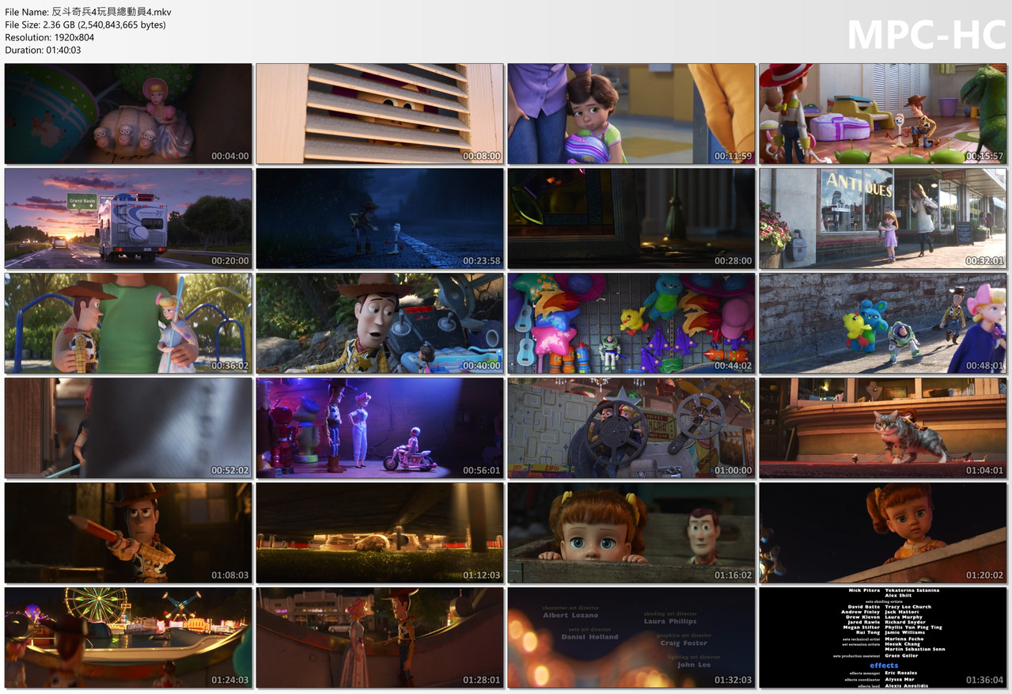The height and width of the screenshot is (694, 1012).
Task: Select the brick wall frame at 00:48:01
Action: tap(883, 324)
